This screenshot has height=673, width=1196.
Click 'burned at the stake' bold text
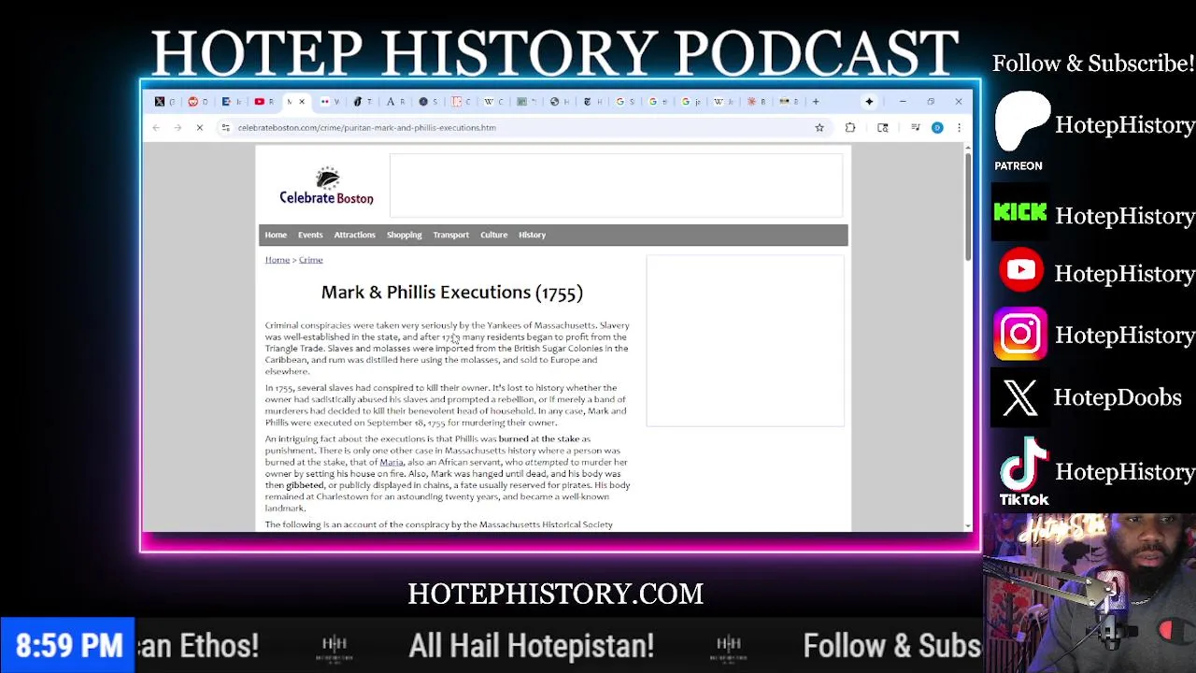pyautogui.click(x=539, y=438)
